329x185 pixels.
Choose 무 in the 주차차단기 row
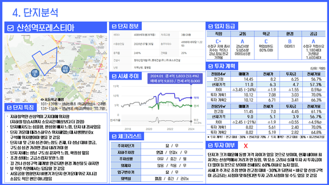pyautogui.click(x=177, y=145)
